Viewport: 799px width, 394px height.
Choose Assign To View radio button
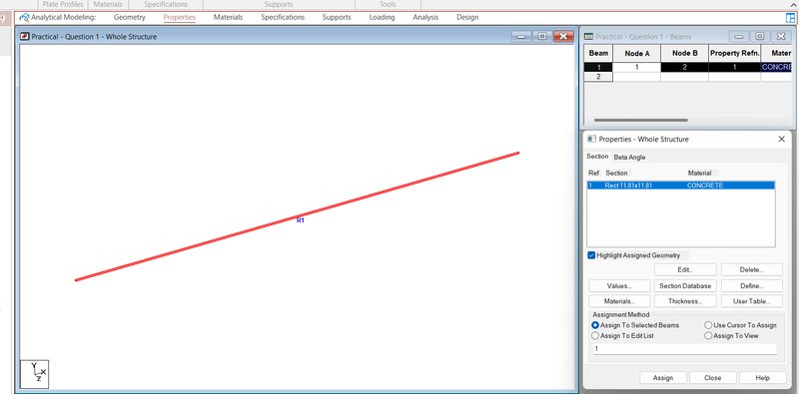pos(708,336)
